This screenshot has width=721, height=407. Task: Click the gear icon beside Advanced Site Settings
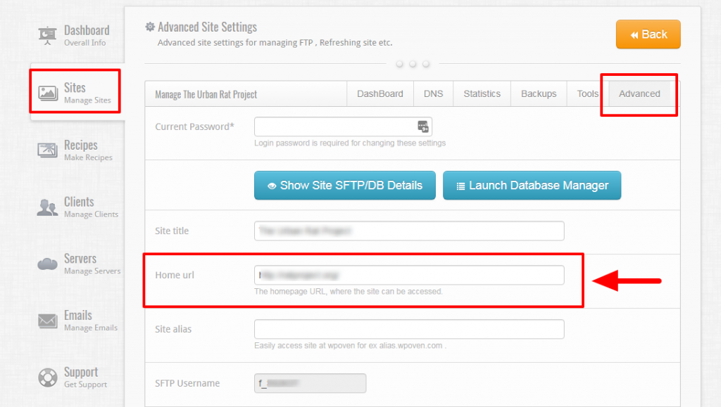coord(150,27)
